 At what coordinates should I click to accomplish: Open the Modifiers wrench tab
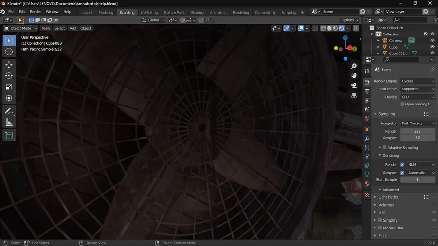[367, 139]
